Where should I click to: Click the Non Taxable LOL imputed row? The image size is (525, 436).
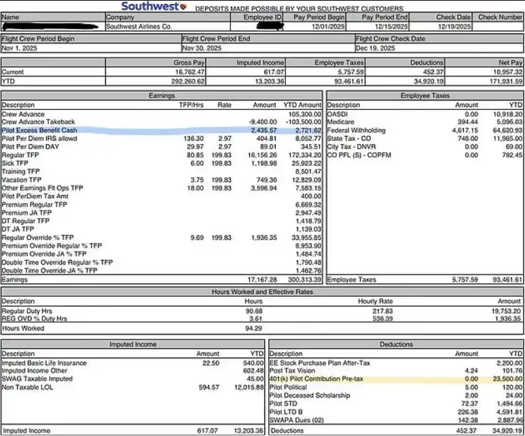29,387
